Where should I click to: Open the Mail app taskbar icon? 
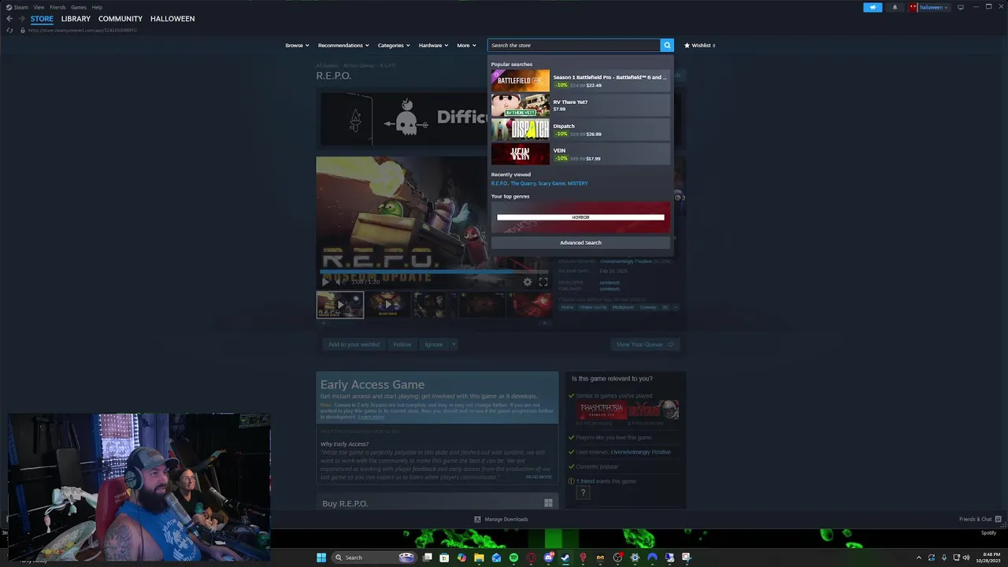coord(496,558)
